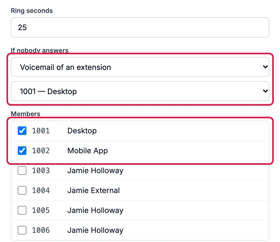This screenshot has width=280, height=242.
Task: Check the 1004 Jamie External checkbox
Action: tap(22, 190)
